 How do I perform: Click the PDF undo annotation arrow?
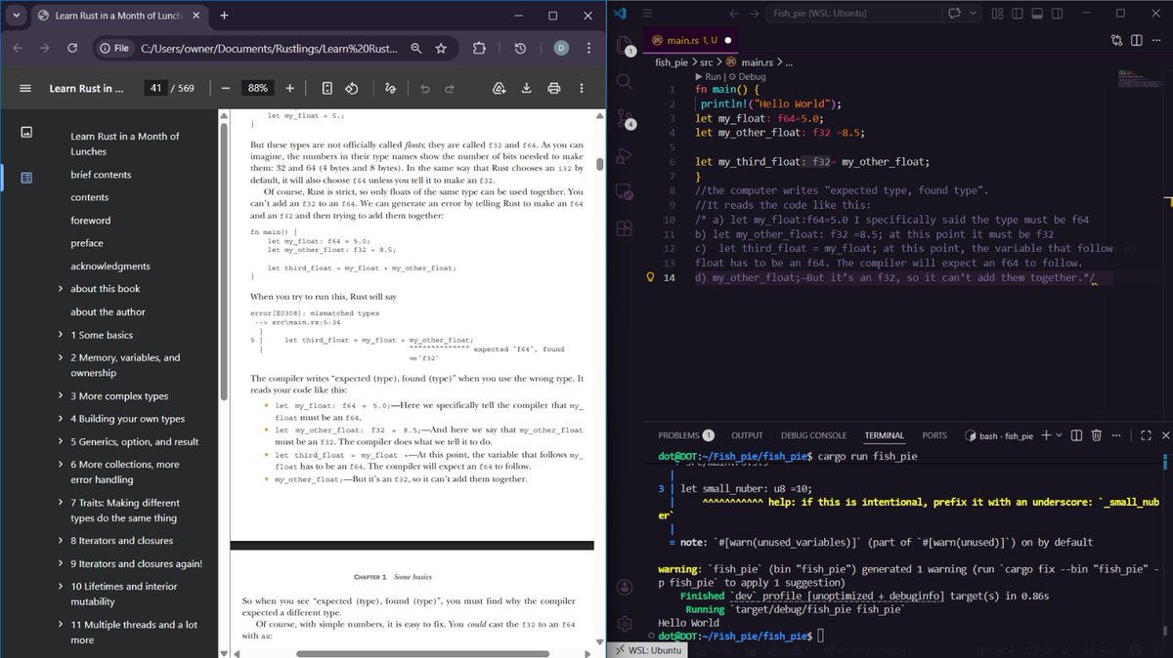[x=424, y=88]
